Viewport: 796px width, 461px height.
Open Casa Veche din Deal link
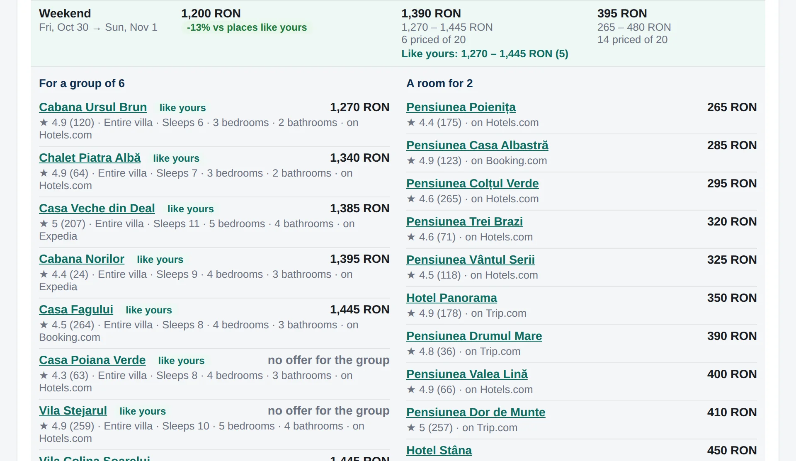[x=97, y=208]
